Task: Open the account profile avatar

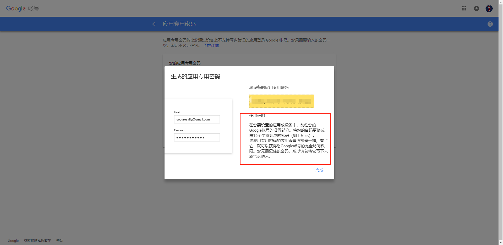Action: [x=489, y=8]
